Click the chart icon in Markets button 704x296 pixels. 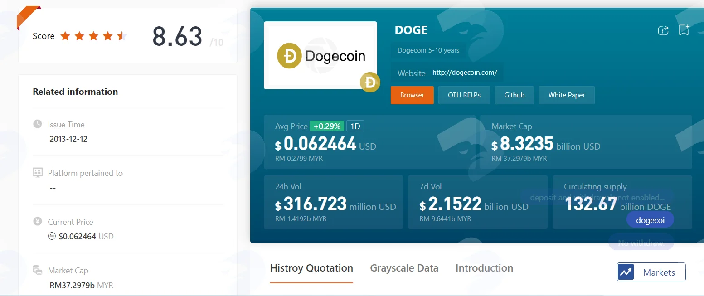626,272
